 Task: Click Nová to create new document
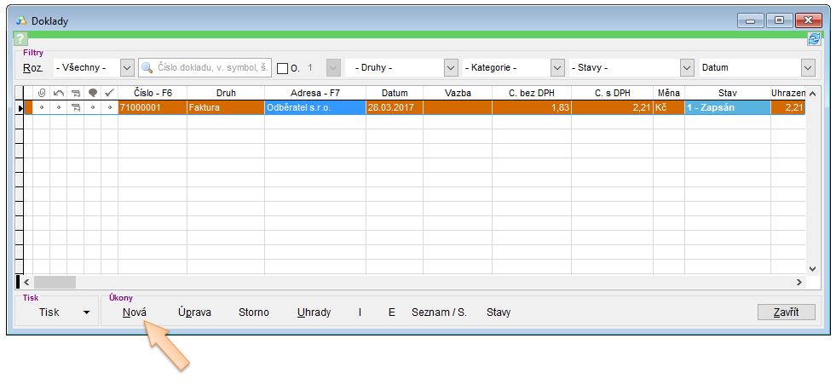(x=135, y=312)
